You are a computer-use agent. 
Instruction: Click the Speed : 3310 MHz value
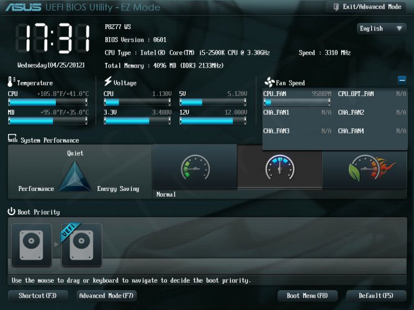pyautogui.click(x=325, y=53)
